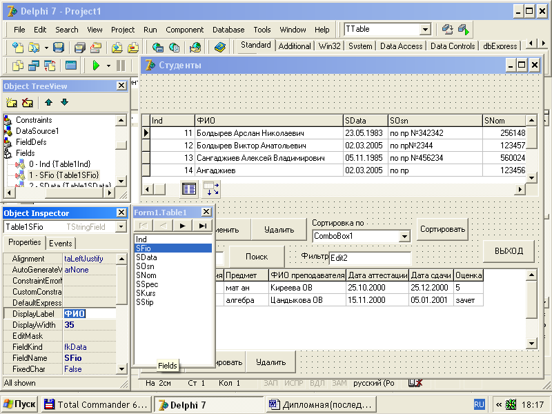
Task: Open Object Inspector component selector dropdown
Action: (x=121, y=227)
